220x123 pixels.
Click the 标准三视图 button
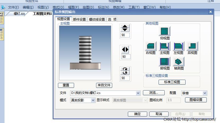pos(172,82)
